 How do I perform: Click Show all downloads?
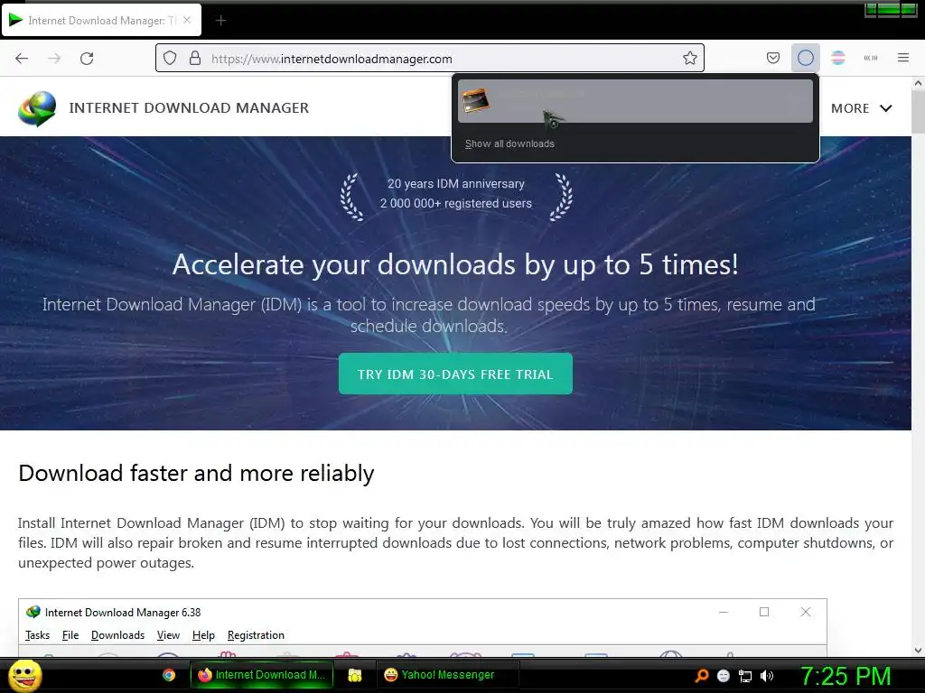(x=509, y=143)
